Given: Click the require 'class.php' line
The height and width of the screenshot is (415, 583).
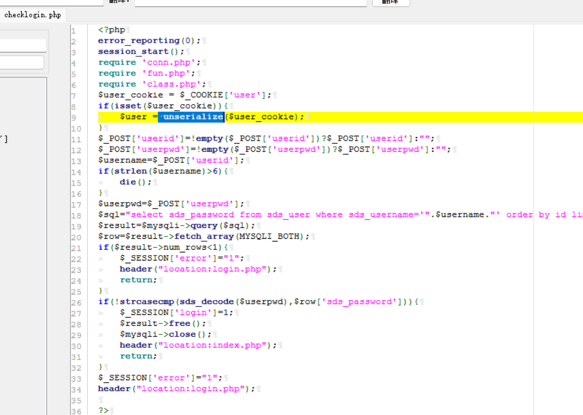Looking at the screenshot, I should click(152, 84).
